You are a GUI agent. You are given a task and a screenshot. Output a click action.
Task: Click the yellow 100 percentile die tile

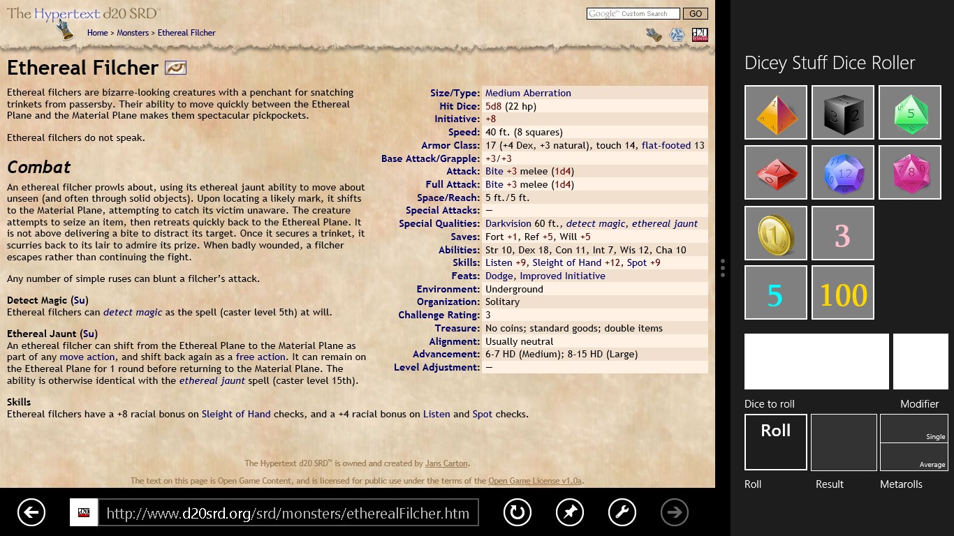[x=842, y=292]
